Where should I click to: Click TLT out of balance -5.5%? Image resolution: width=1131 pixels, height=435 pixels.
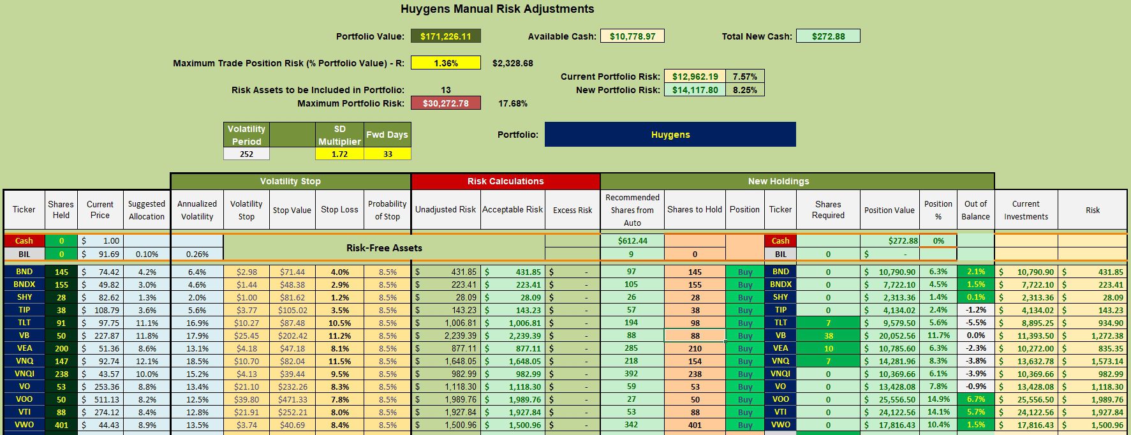[975, 323]
